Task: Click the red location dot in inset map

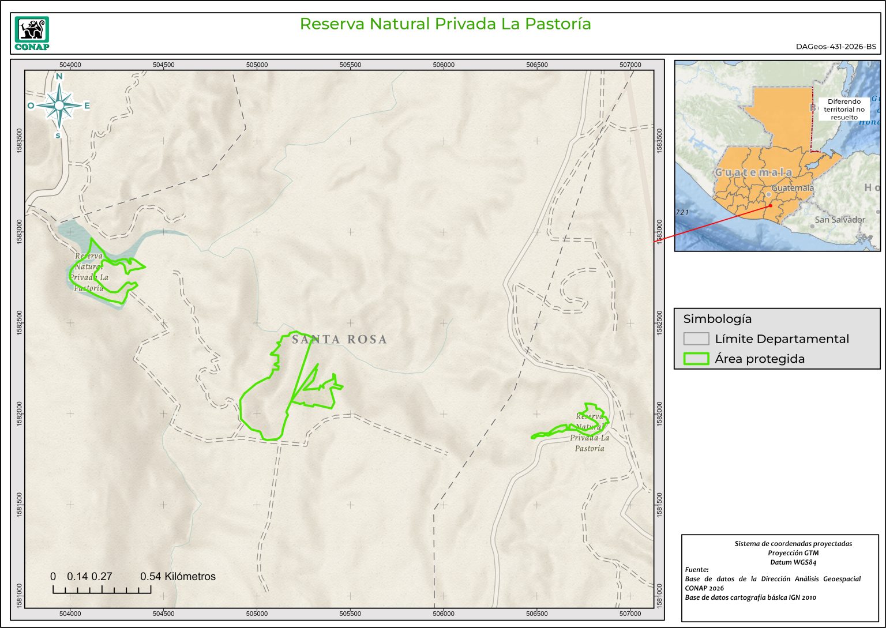Action: tap(770, 205)
